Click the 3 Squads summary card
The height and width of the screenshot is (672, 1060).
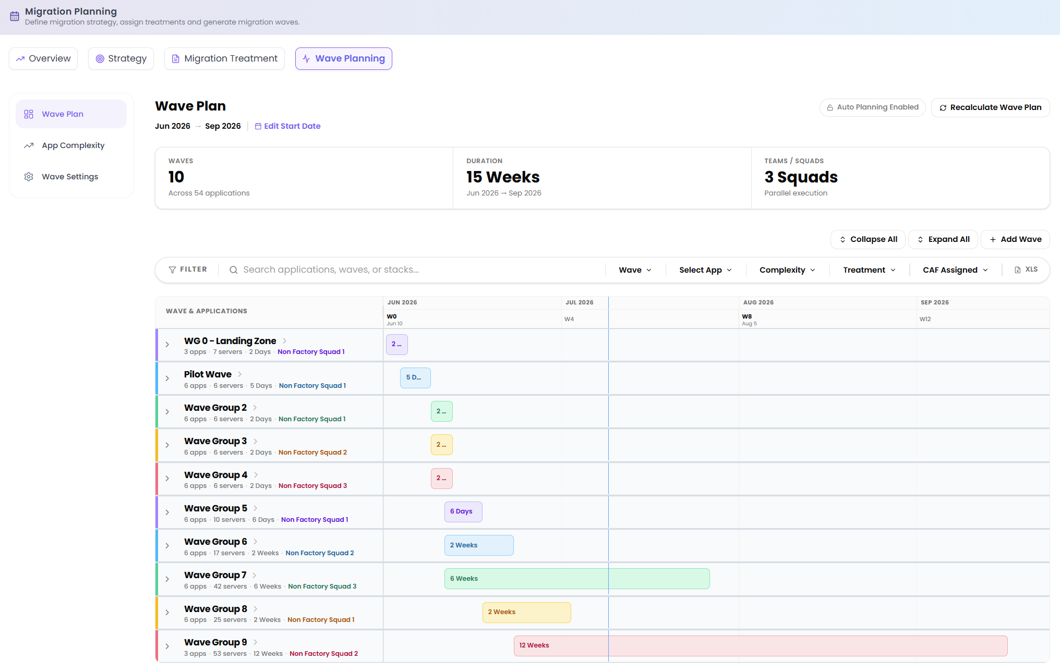click(900, 178)
